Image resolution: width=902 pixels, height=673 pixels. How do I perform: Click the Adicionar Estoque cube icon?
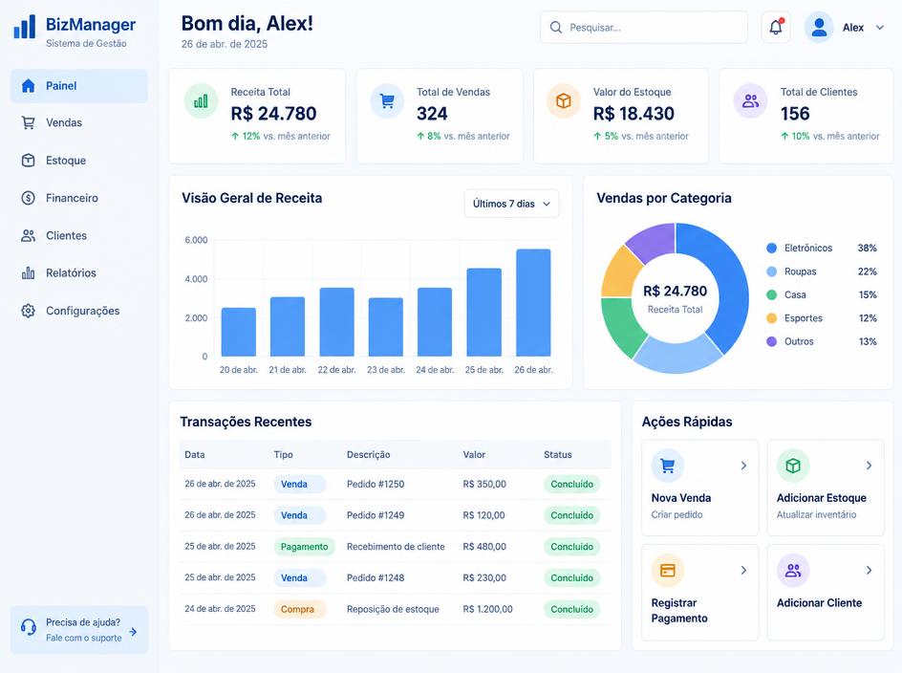pos(793,466)
